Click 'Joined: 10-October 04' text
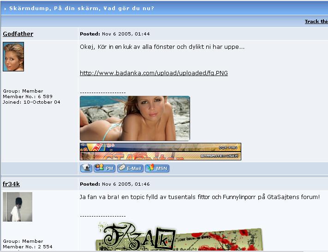Screen dimensions: 328x252 click(31, 102)
